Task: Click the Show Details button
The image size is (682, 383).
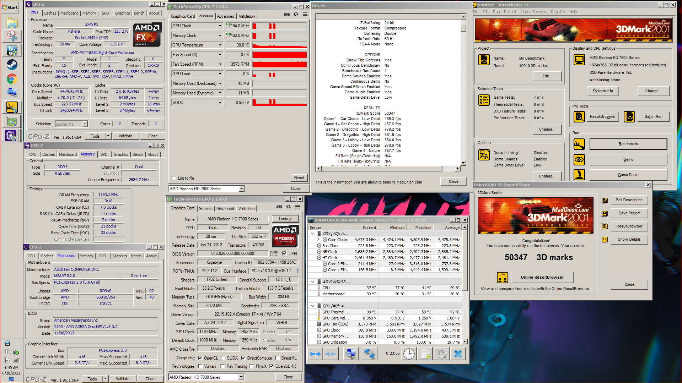Action: (x=629, y=240)
